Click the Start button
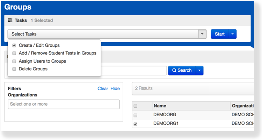The width and height of the screenshot is (262, 140). (x=220, y=34)
